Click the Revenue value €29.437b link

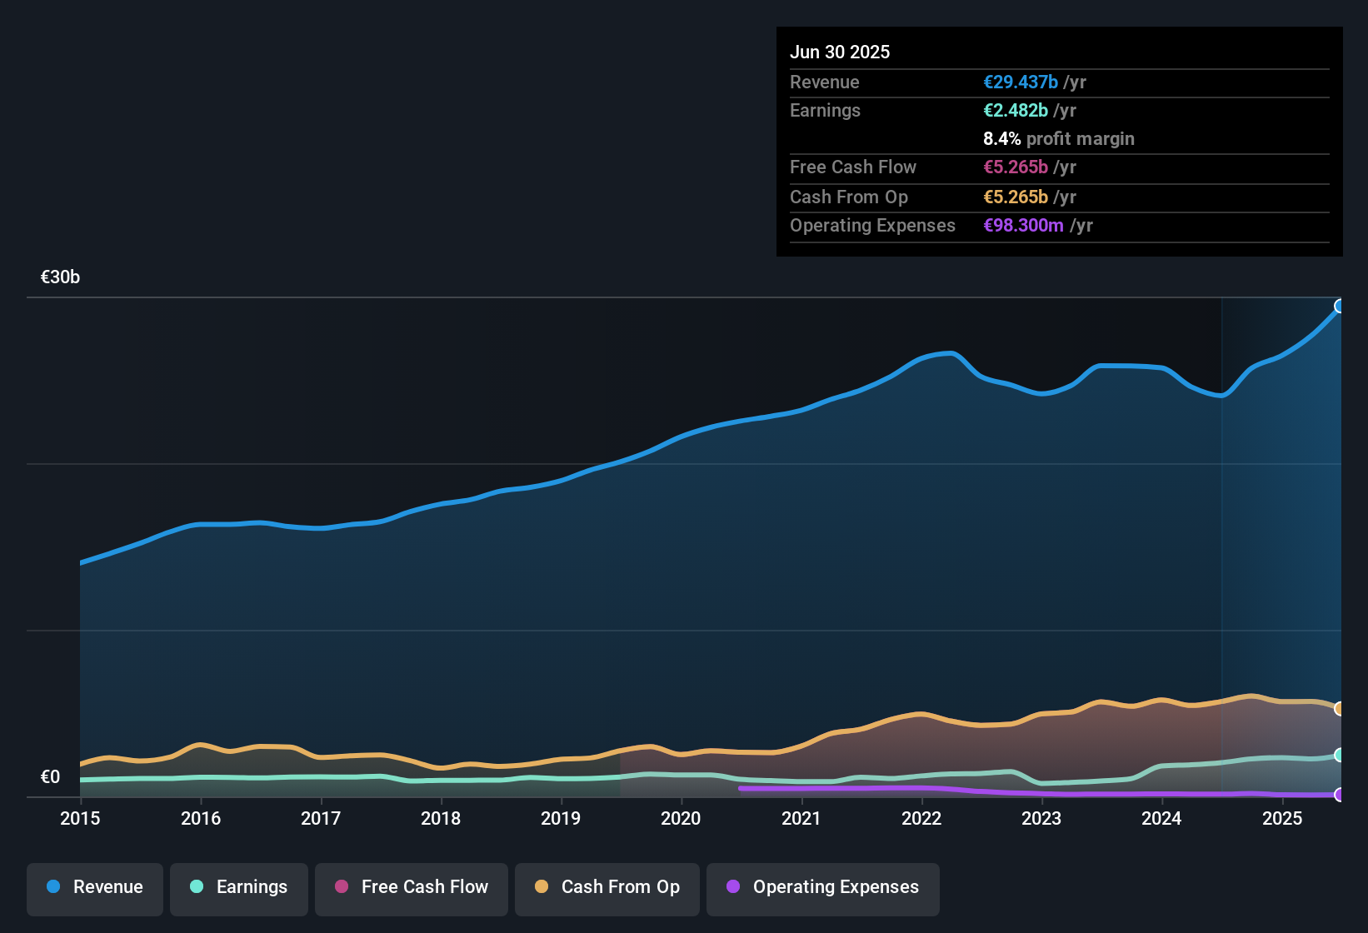pos(1019,82)
